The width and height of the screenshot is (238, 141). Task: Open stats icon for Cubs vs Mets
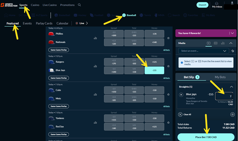[x=95, y=94]
